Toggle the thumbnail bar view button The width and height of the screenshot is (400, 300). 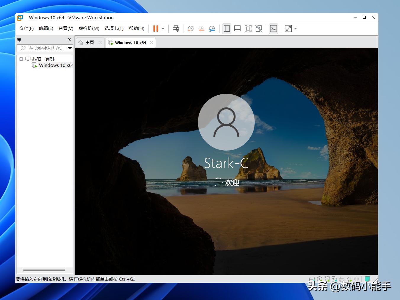[x=237, y=29]
